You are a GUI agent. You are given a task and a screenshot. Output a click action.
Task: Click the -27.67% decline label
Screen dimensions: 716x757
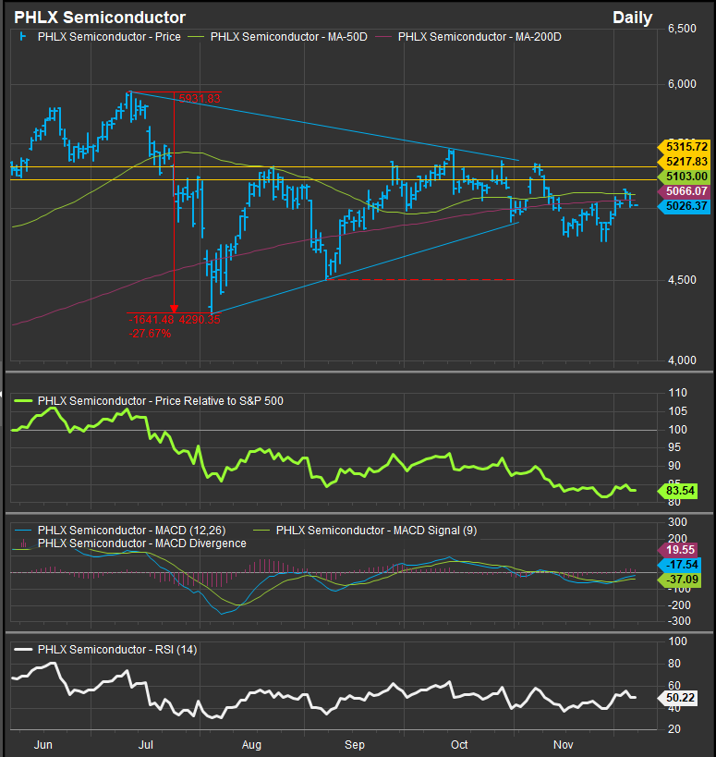[150, 334]
